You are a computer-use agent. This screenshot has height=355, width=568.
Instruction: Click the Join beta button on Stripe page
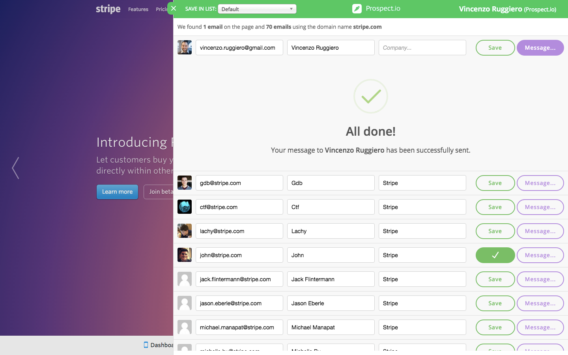click(x=159, y=192)
